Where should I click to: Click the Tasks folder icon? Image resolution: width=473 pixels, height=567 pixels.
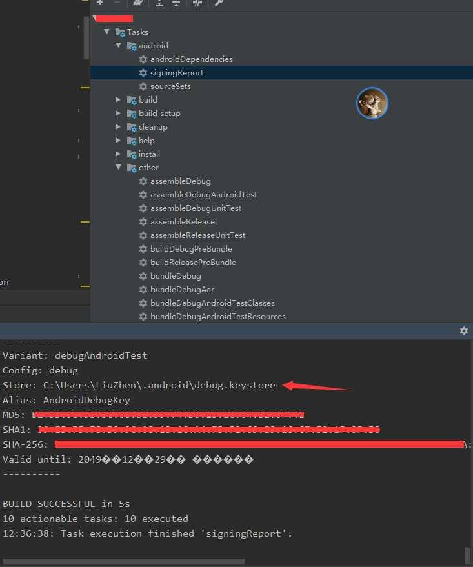pos(120,32)
